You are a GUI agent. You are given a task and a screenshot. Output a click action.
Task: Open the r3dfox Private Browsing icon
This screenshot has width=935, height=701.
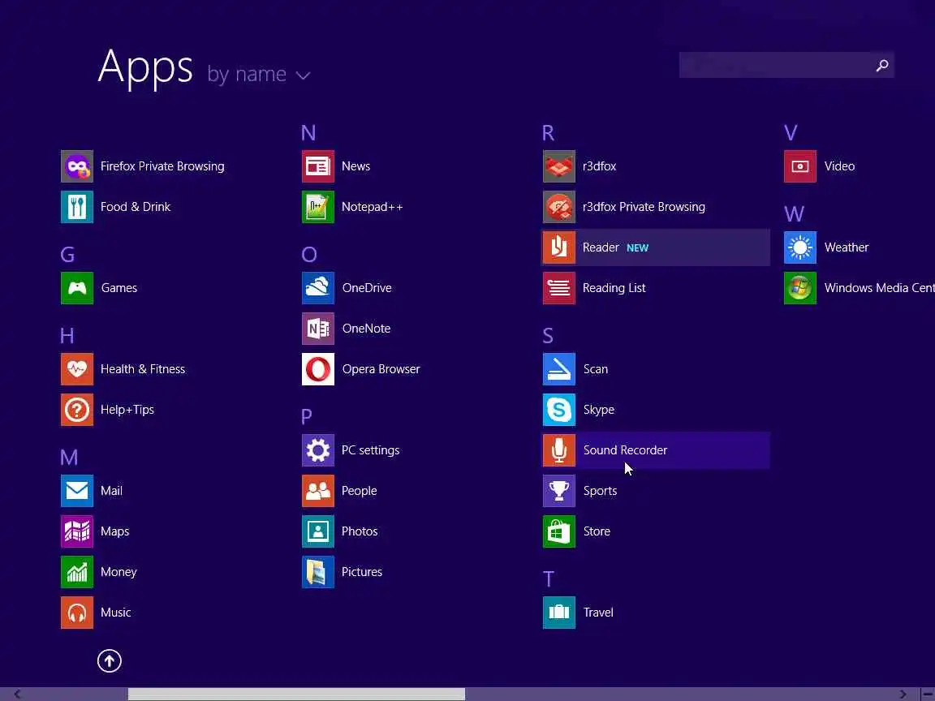coord(558,207)
